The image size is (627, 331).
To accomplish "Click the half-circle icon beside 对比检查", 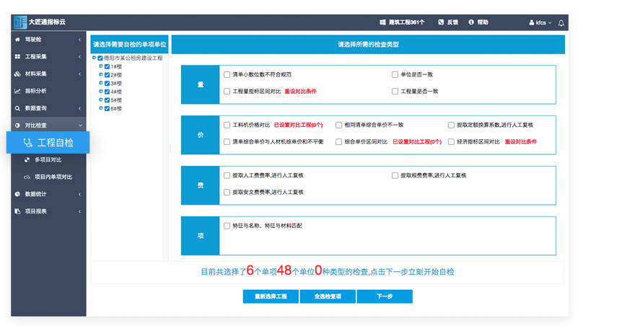I will point(17,125).
